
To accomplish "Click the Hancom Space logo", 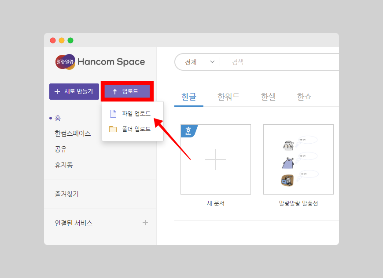I will coord(100,61).
